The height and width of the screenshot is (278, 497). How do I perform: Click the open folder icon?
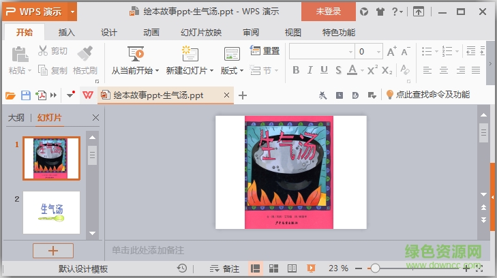[10, 95]
